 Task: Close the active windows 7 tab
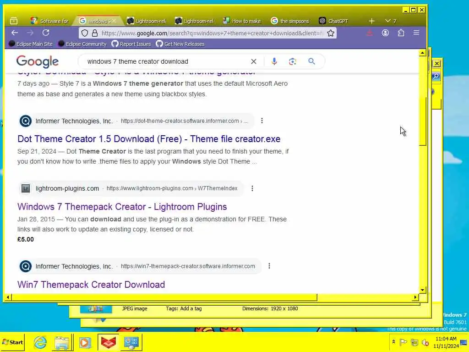coord(114,21)
